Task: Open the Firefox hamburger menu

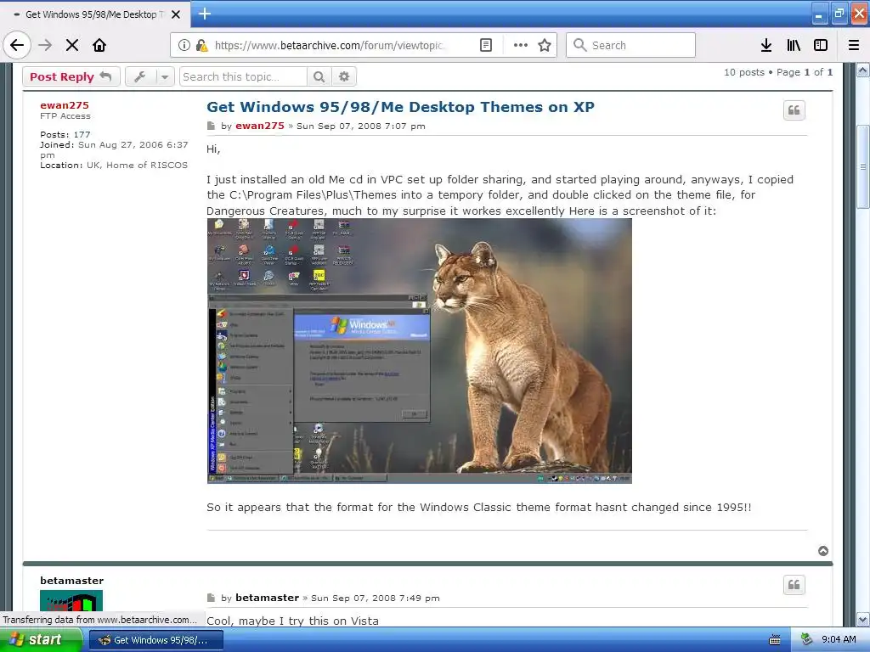Action: (854, 45)
